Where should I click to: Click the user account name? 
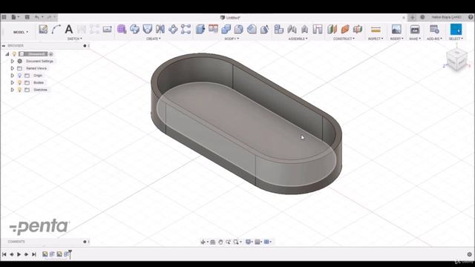pos(446,17)
